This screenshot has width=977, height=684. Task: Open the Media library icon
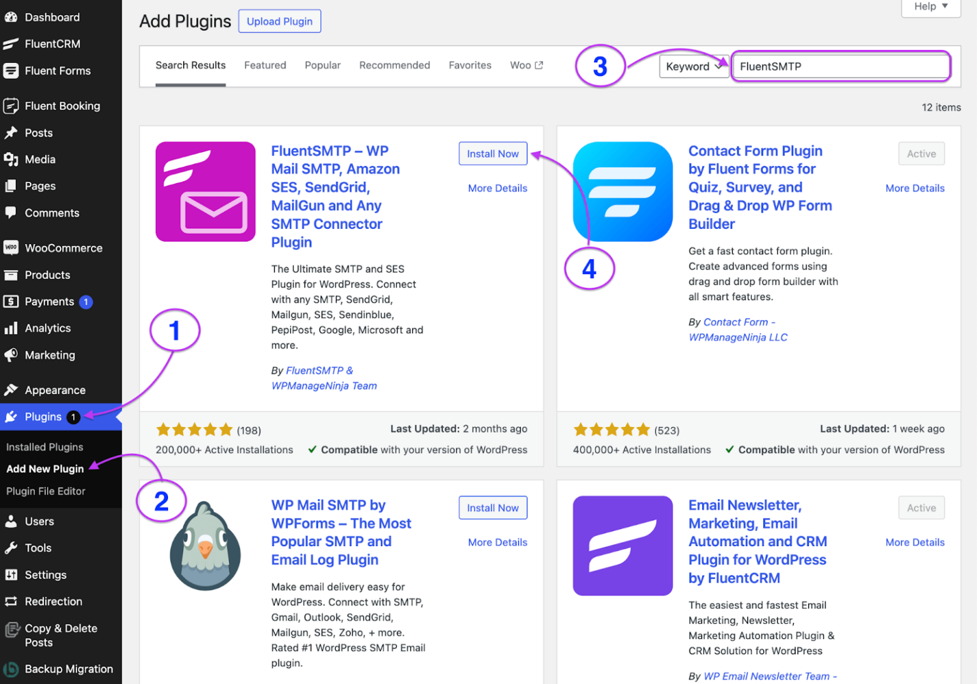12,160
